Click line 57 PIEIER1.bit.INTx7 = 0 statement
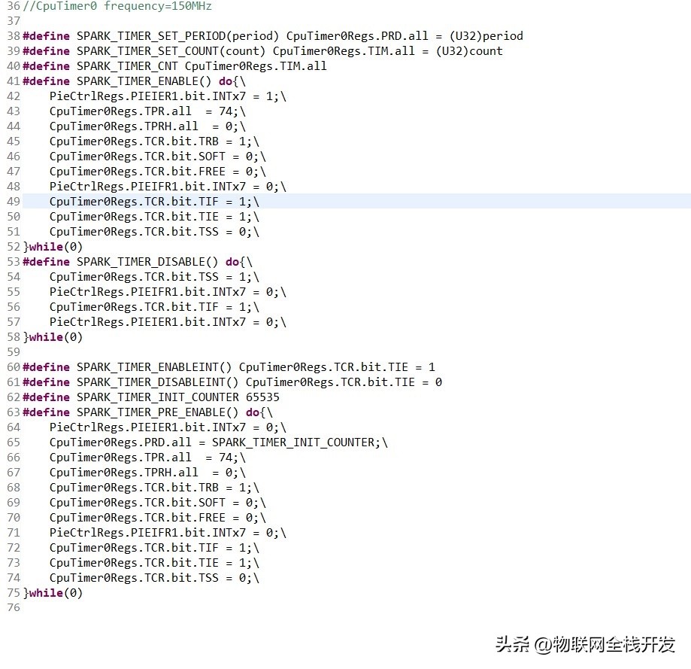Screen dimensions: 691x669 pos(168,322)
